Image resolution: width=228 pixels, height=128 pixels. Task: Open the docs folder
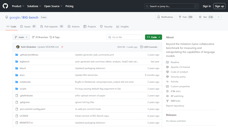click(22, 75)
